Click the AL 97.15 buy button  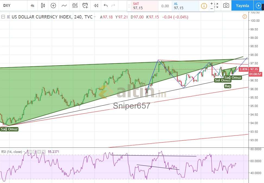click(x=185, y=6)
